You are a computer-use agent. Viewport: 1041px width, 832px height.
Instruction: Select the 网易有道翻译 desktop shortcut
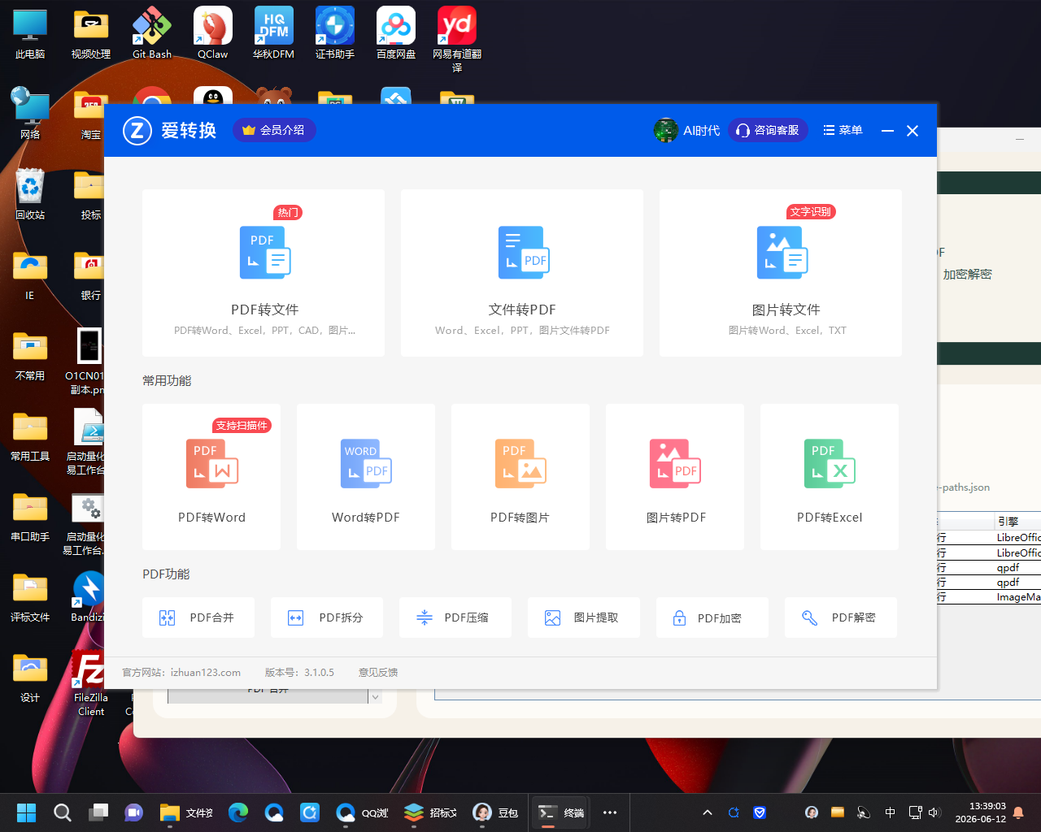coord(457,39)
